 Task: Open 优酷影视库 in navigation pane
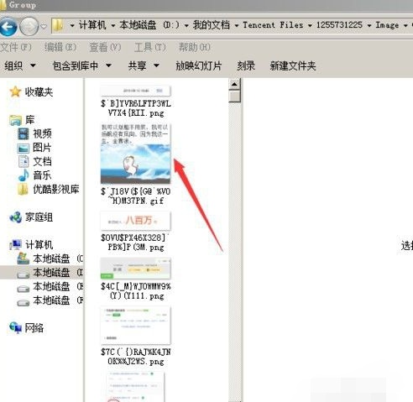(56, 190)
